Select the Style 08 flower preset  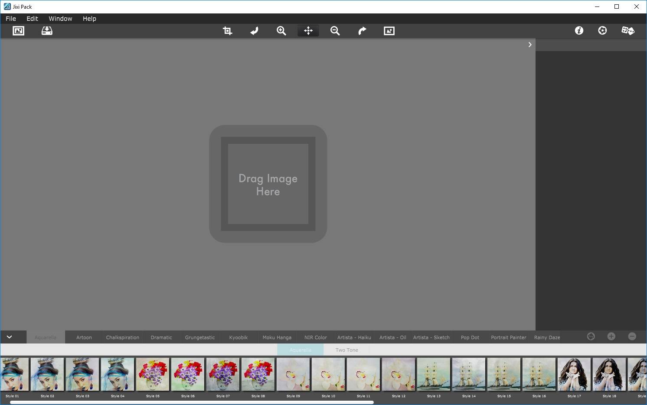[x=258, y=374]
